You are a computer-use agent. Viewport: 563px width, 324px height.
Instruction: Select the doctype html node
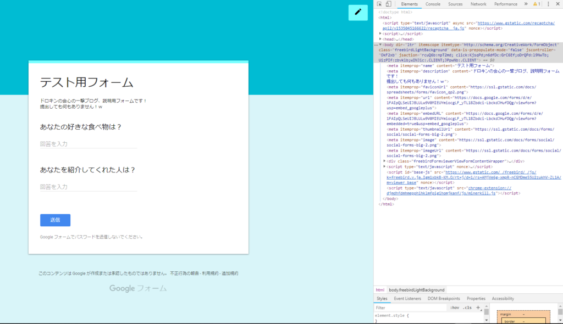[x=395, y=12]
